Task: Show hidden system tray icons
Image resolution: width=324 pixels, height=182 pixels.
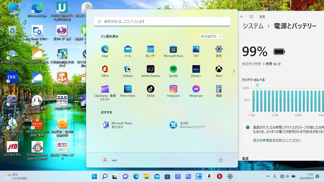Action: 268,176
